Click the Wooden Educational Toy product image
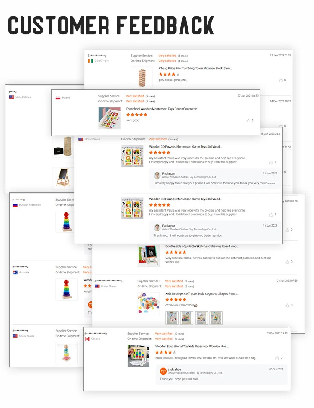This screenshot has height=408, width=314. coord(139,356)
